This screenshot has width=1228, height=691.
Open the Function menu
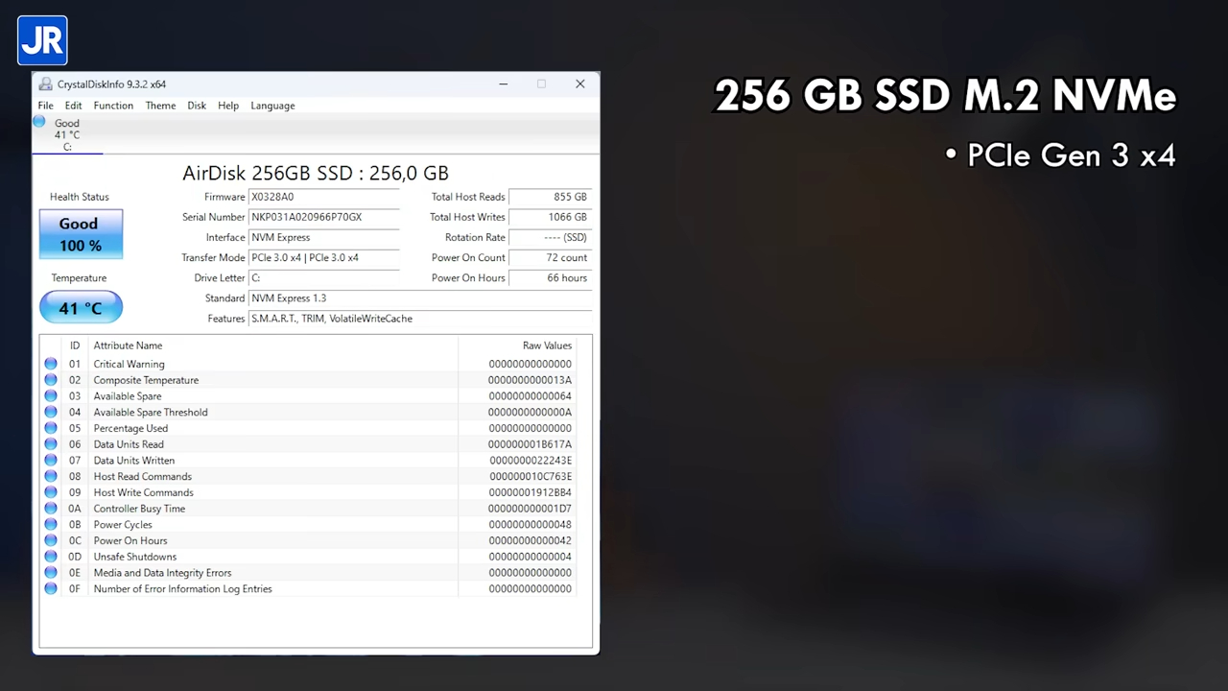pos(113,106)
